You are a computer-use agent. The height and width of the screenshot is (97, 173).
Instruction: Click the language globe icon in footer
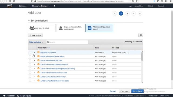tap(18, 96)
